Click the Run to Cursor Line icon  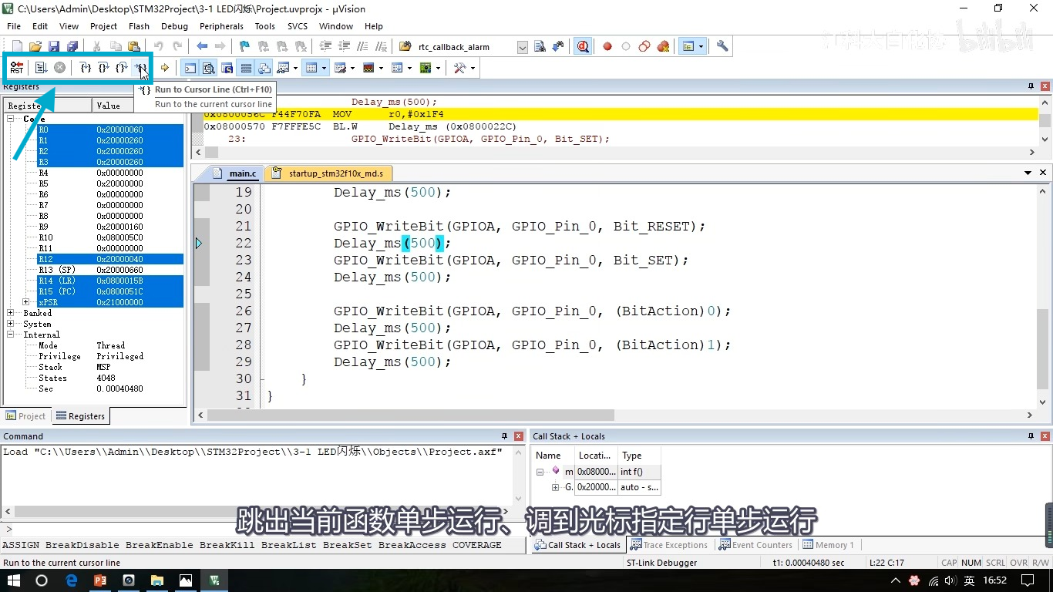coord(142,67)
